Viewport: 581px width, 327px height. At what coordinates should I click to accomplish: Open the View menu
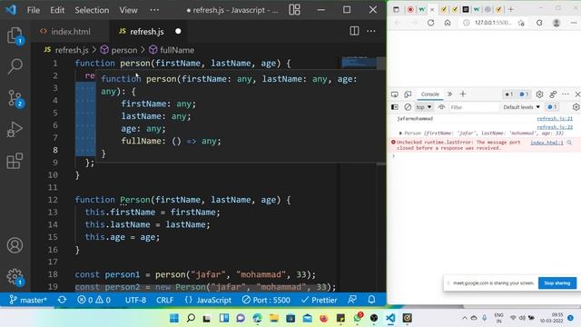[128, 10]
